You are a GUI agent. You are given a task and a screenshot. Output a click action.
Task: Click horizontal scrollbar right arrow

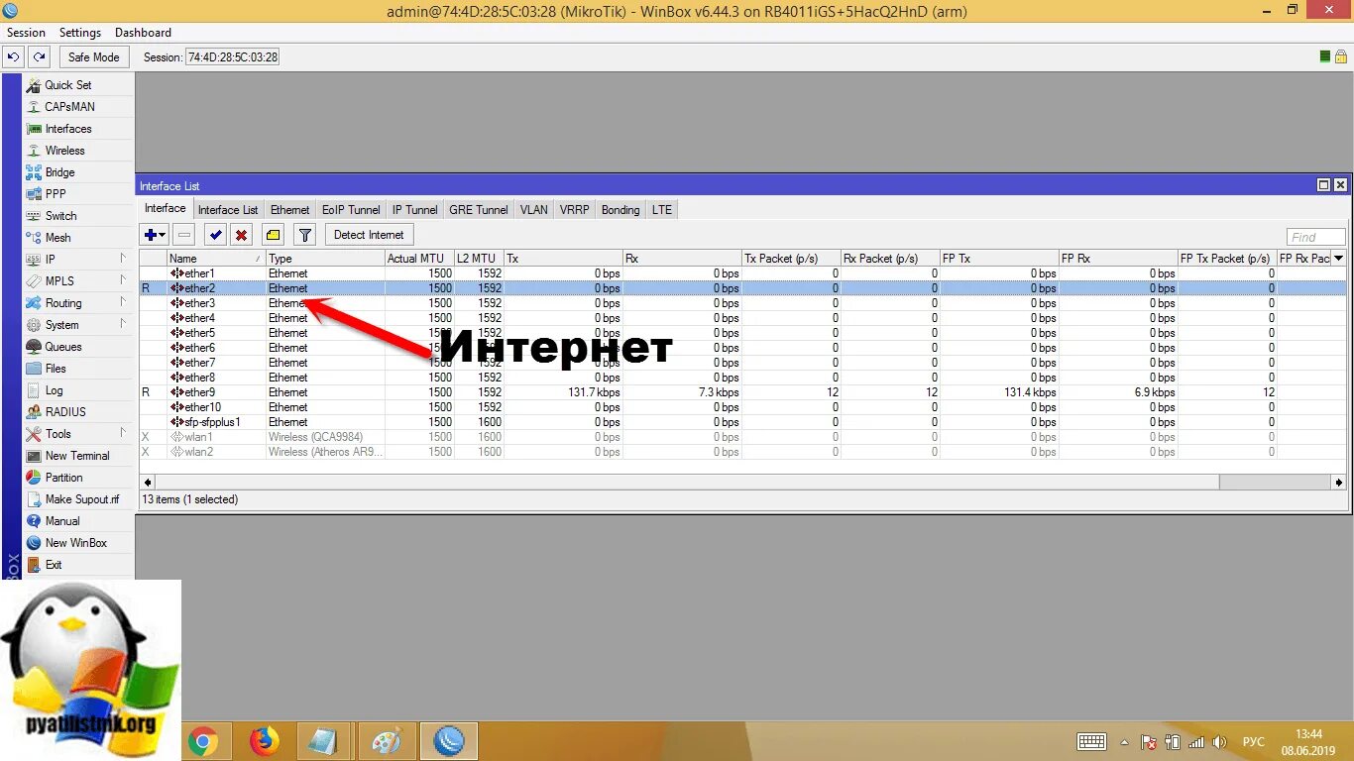pos(1338,482)
